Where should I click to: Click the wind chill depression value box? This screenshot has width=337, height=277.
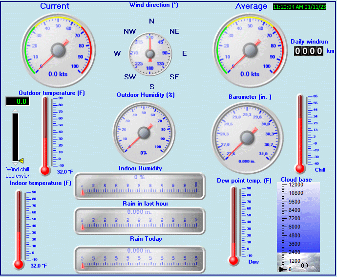18,101
